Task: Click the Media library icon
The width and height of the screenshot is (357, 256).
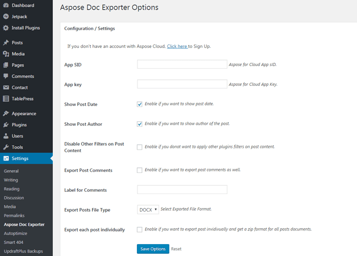Action: [6, 53]
